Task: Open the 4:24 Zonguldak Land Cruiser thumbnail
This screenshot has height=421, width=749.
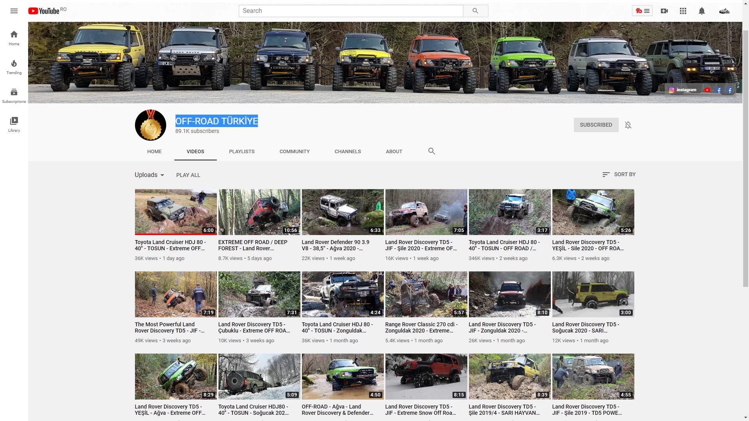Action: 343,294
